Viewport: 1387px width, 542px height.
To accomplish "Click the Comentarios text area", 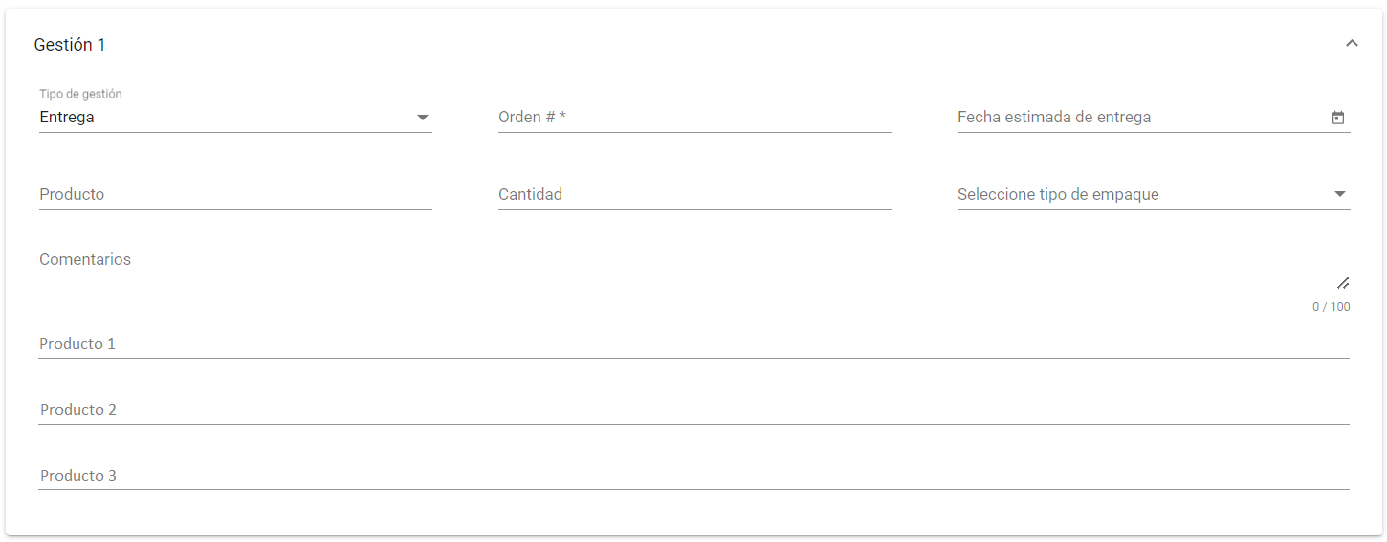I will (x=670, y=268).
